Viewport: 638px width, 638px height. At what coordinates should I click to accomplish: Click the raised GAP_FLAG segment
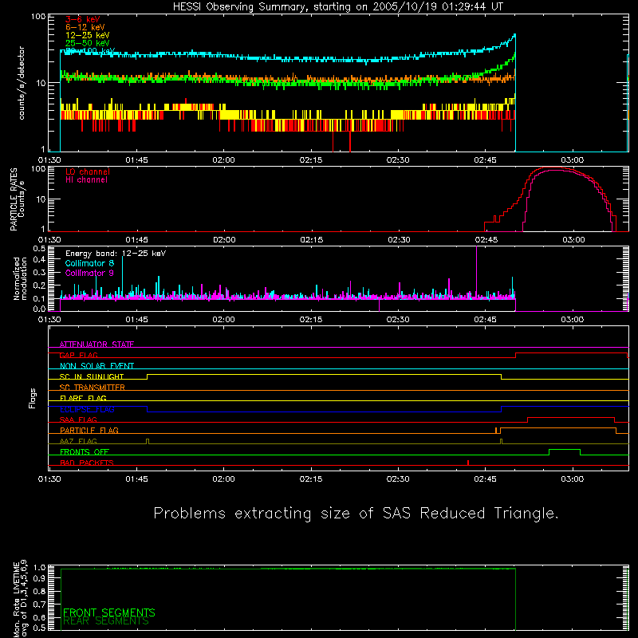(572, 353)
